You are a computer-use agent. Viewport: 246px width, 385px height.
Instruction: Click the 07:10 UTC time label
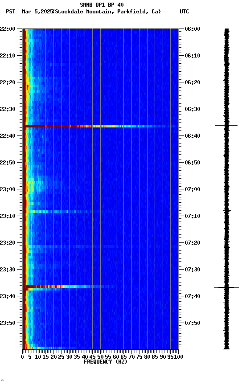point(193,216)
